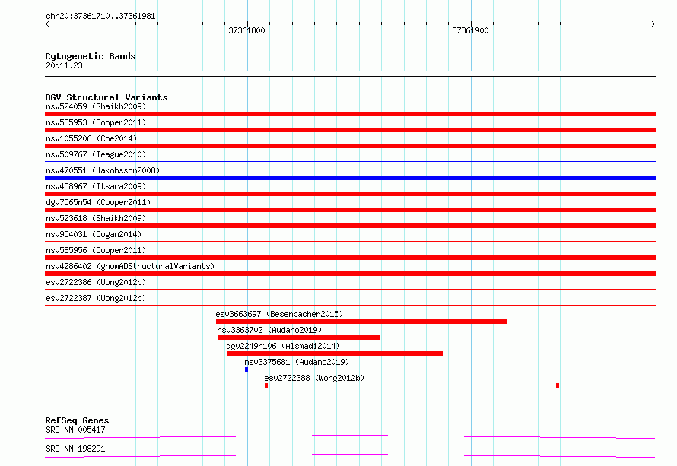Click the nsv523618 (Shaikh2009) label
The height and width of the screenshot is (466, 677).
pos(96,218)
